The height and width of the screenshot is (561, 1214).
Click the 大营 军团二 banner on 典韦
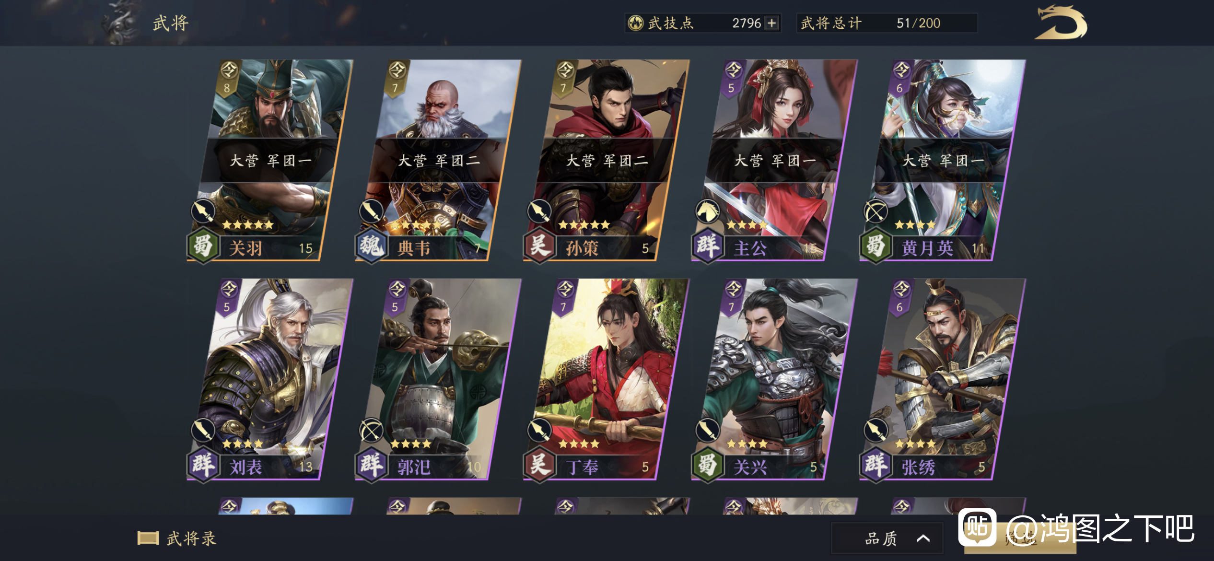tap(438, 160)
